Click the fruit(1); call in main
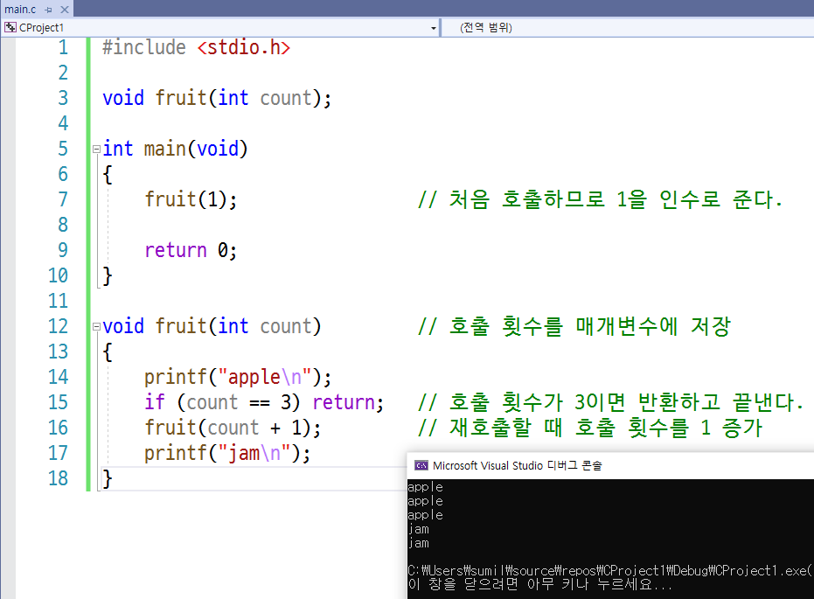 click(x=191, y=199)
